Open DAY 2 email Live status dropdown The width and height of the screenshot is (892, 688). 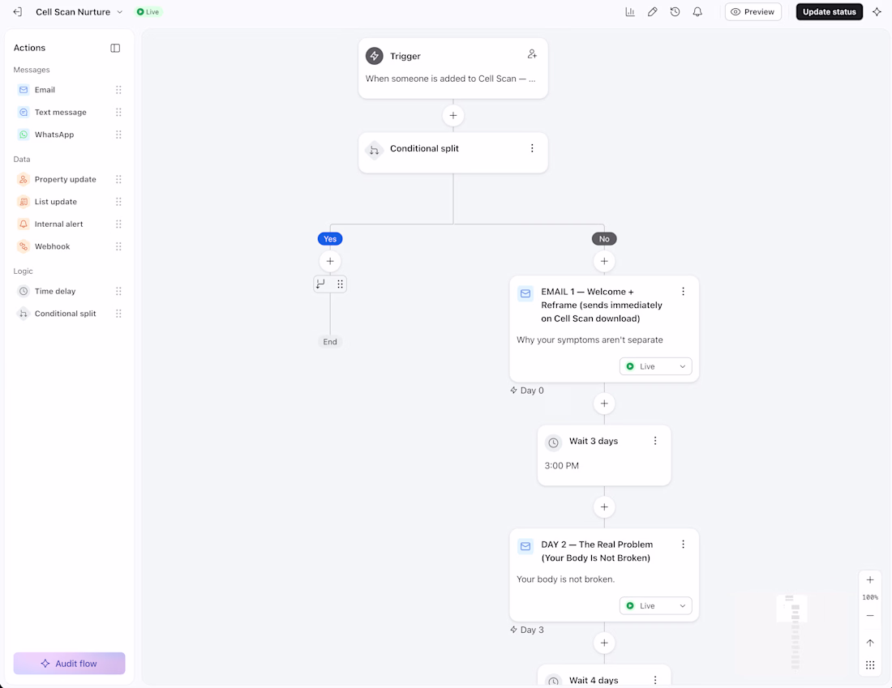pyautogui.click(x=655, y=606)
